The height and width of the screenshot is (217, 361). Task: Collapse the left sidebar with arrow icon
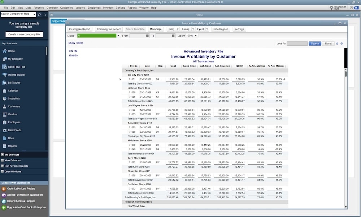[x=45, y=15]
